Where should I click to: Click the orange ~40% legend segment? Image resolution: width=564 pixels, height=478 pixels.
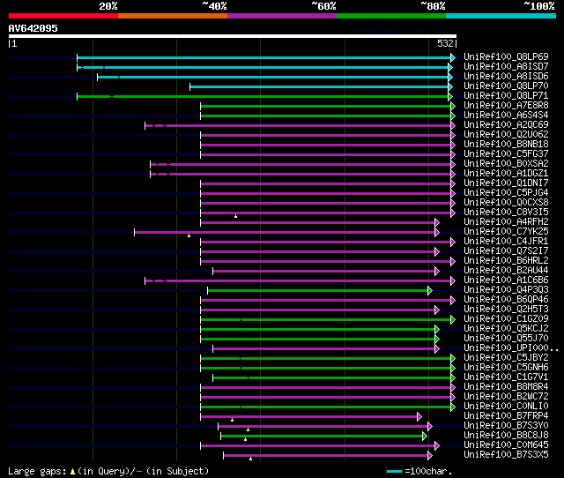pyautogui.click(x=173, y=16)
